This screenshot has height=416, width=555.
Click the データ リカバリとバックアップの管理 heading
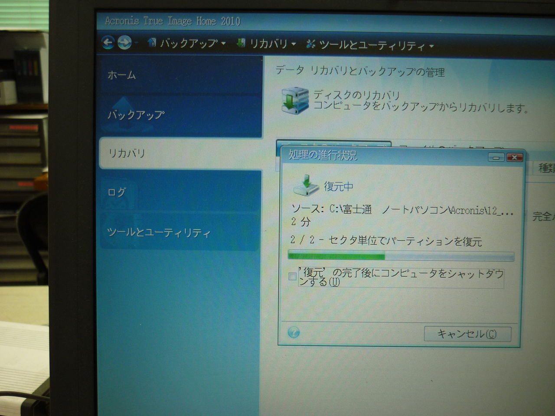[360, 71]
